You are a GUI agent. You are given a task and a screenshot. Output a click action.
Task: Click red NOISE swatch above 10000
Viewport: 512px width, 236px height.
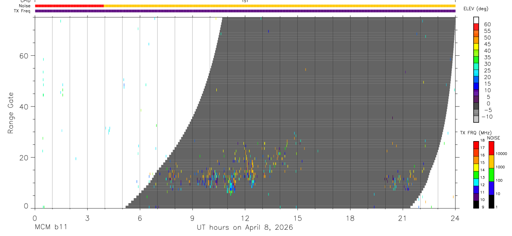[x=492, y=148]
